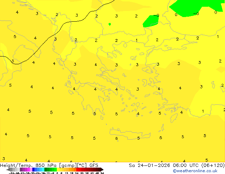Click the '54' label under the color scale
The image size is (225, 174).
102,173
